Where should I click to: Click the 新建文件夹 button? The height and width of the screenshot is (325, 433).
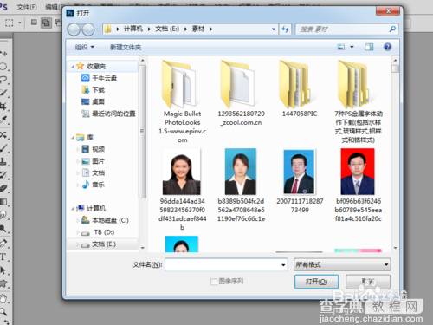(126, 47)
